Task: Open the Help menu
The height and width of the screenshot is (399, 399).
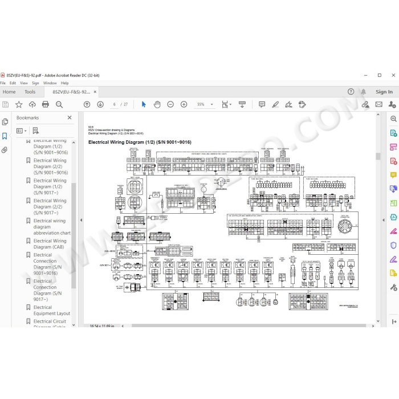Action: pyautogui.click(x=64, y=83)
